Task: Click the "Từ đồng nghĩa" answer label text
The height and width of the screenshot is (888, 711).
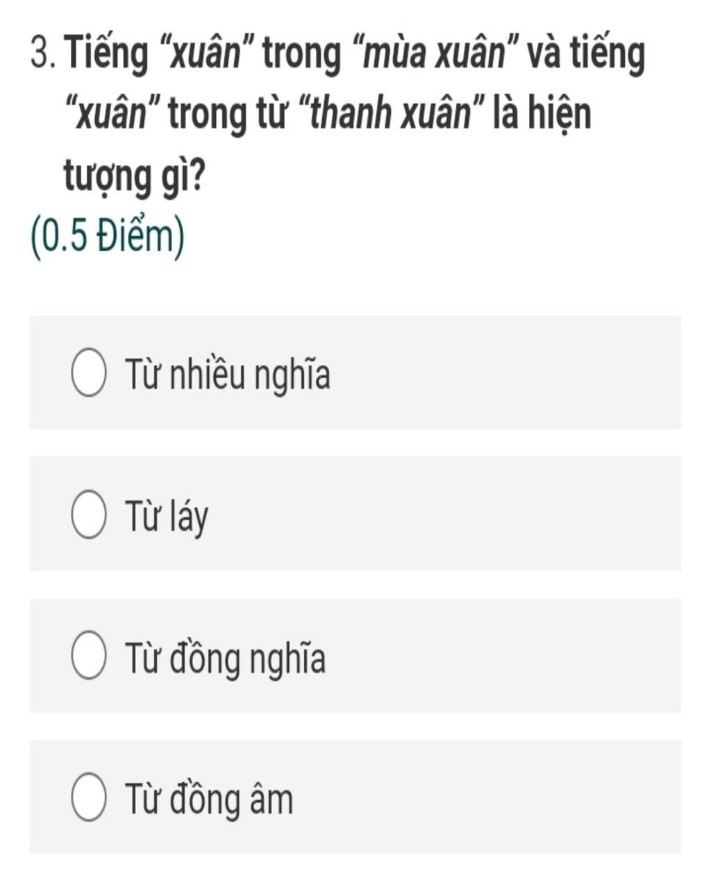Action: (225, 658)
